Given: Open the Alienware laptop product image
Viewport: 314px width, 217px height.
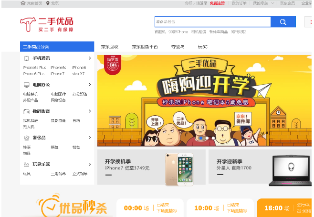Looking at the screenshot, I should 290,171.
